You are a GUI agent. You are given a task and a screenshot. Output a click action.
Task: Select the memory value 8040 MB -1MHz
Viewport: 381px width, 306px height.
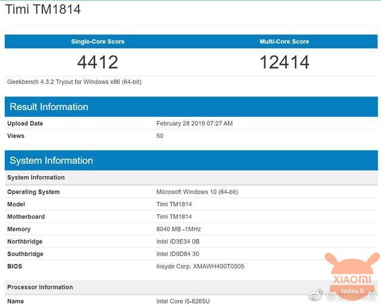(179, 229)
